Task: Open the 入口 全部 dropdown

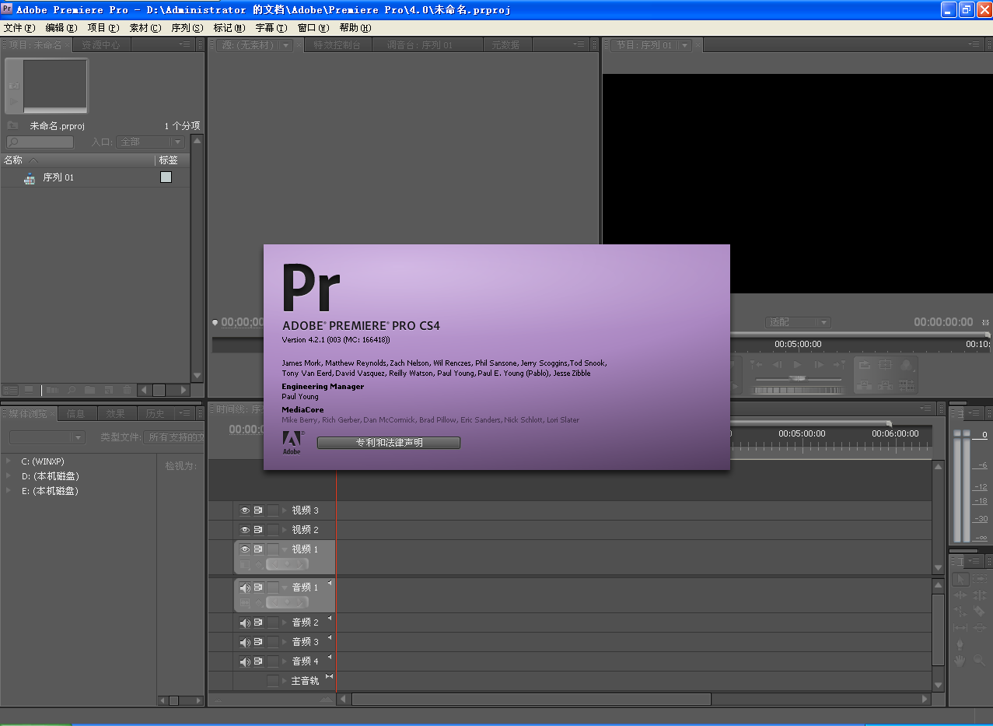Action: click(150, 142)
